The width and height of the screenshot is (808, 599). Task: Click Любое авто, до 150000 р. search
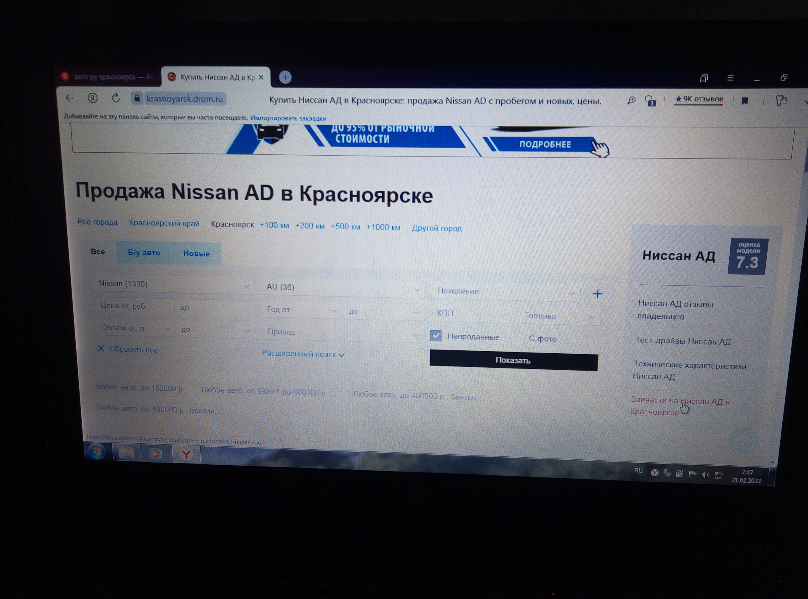(x=139, y=388)
